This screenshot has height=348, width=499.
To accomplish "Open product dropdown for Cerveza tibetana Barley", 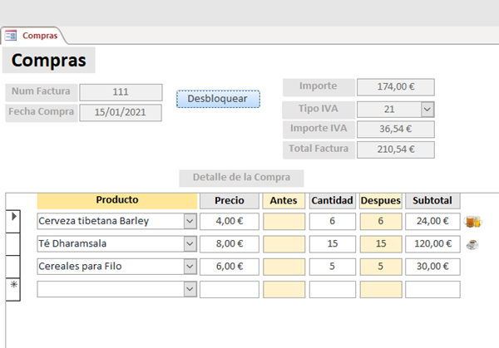I will (190, 221).
